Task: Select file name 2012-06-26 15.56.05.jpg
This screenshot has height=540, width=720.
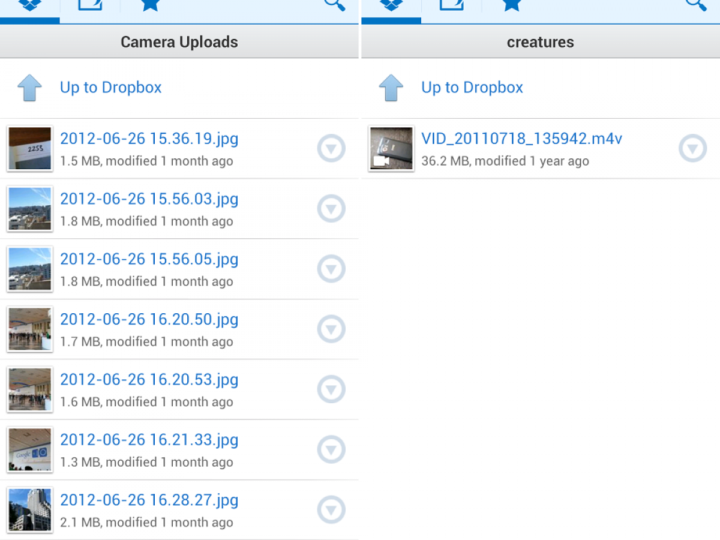Action: point(149,259)
